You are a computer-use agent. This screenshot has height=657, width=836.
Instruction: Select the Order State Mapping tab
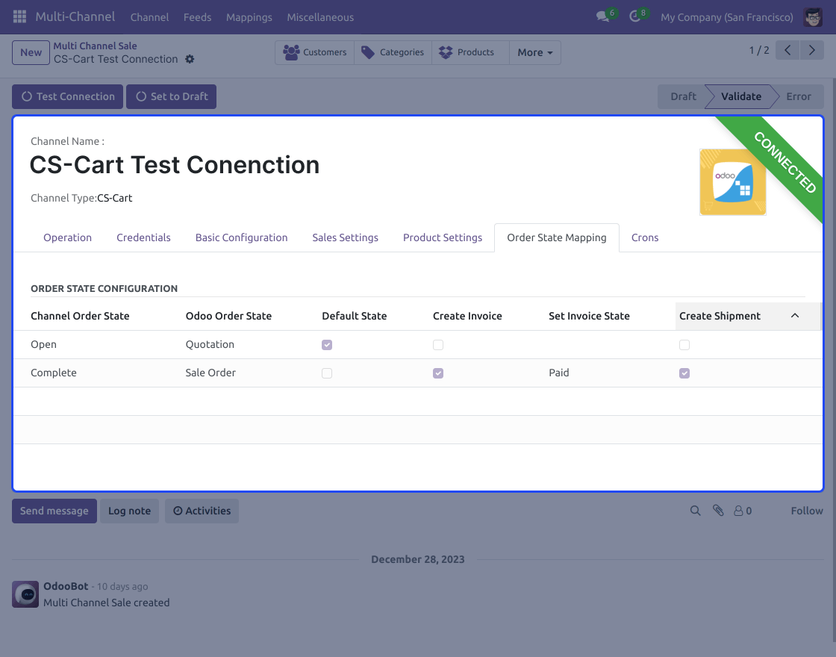[557, 238]
